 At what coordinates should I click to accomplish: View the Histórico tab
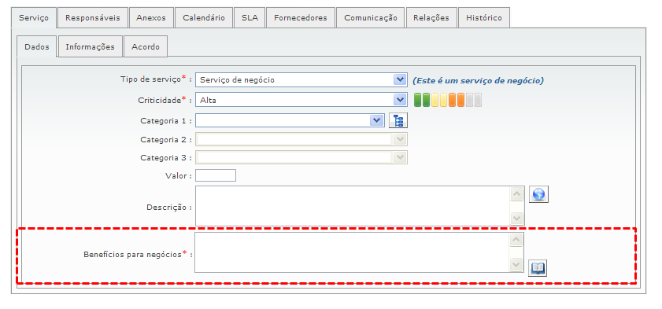[x=484, y=18]
